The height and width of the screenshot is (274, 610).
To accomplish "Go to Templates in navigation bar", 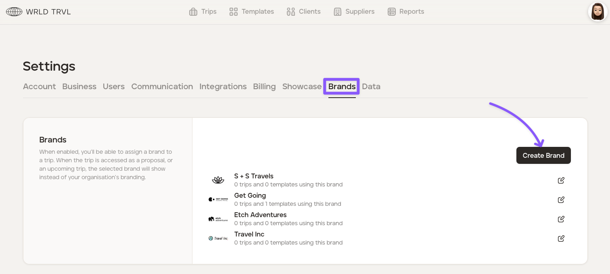I will point(251,12).
